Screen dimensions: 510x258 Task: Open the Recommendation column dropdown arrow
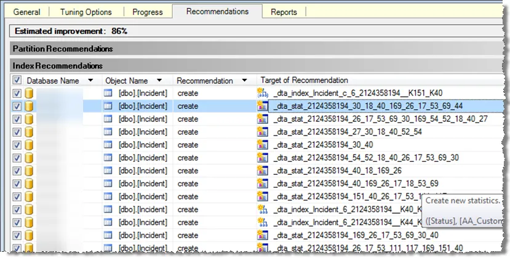coord(244,81)
